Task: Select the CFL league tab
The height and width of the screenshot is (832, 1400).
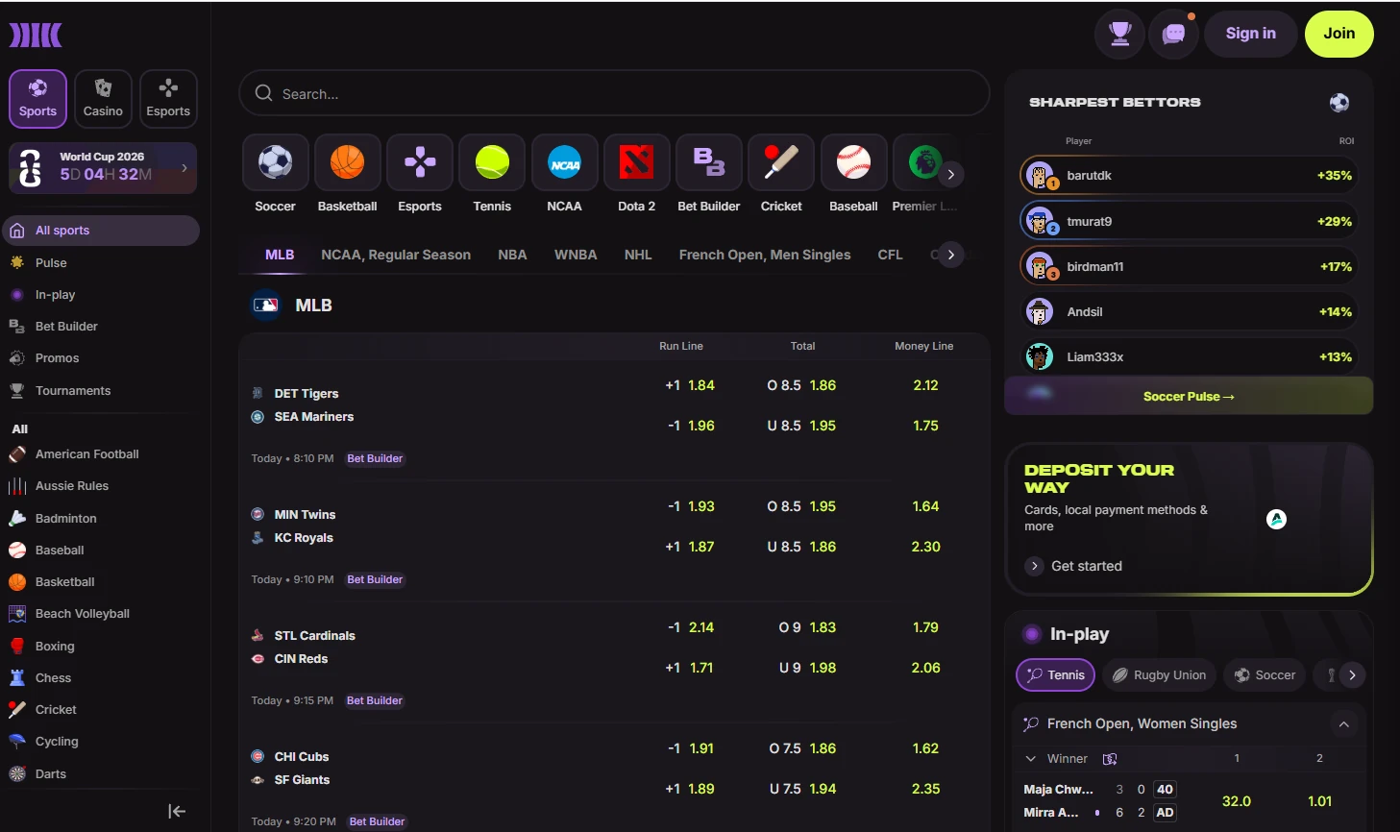Action: pyautogui.click(x=890, y=255)
